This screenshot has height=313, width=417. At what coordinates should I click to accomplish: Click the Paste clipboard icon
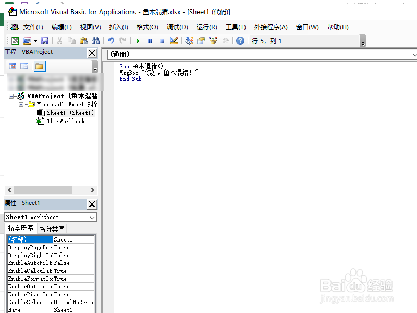(x=84, y=41)
